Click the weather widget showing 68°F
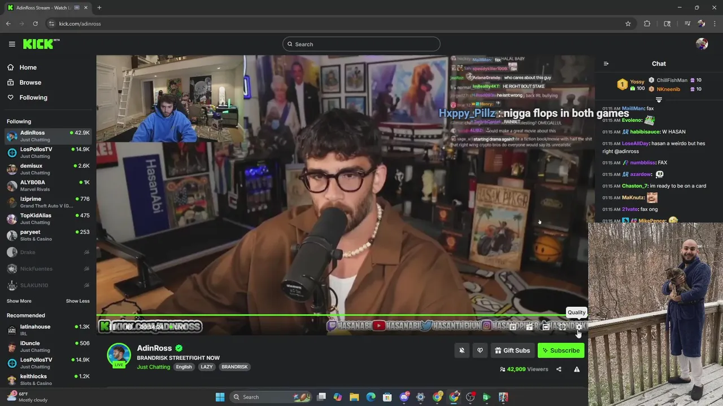 coord(27,397)
